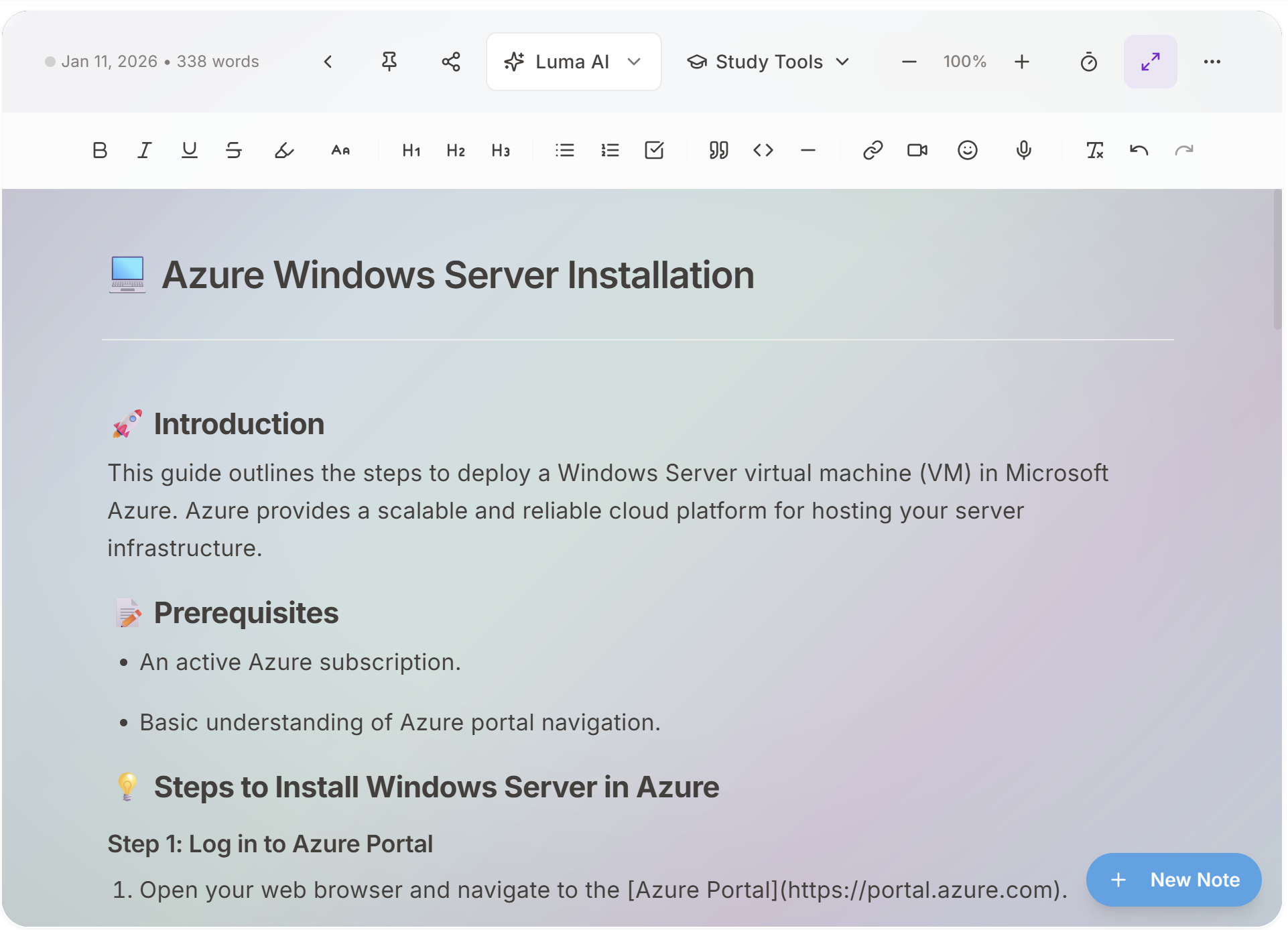Insert a video with the camera icon

917,150
